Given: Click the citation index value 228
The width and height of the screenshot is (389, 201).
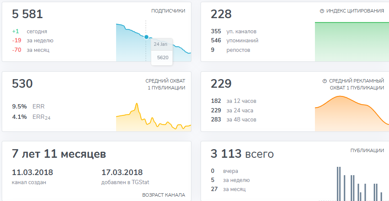Looking at the screenshot, I should coord(221,14).
